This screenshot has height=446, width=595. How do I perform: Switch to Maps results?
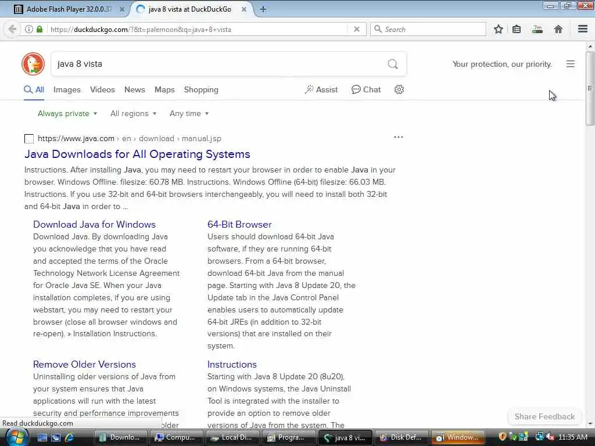[164, 90]
